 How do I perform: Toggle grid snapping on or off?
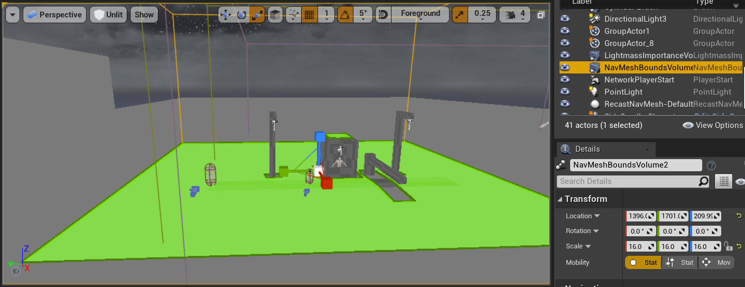(310, 15)
